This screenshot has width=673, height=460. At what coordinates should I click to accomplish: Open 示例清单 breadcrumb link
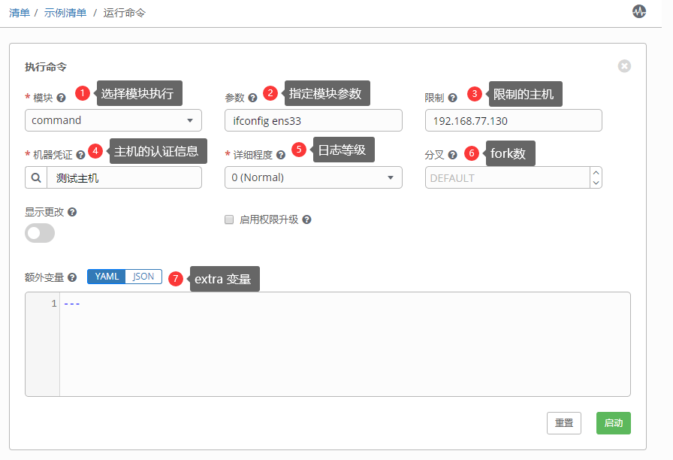pos(64,14)
